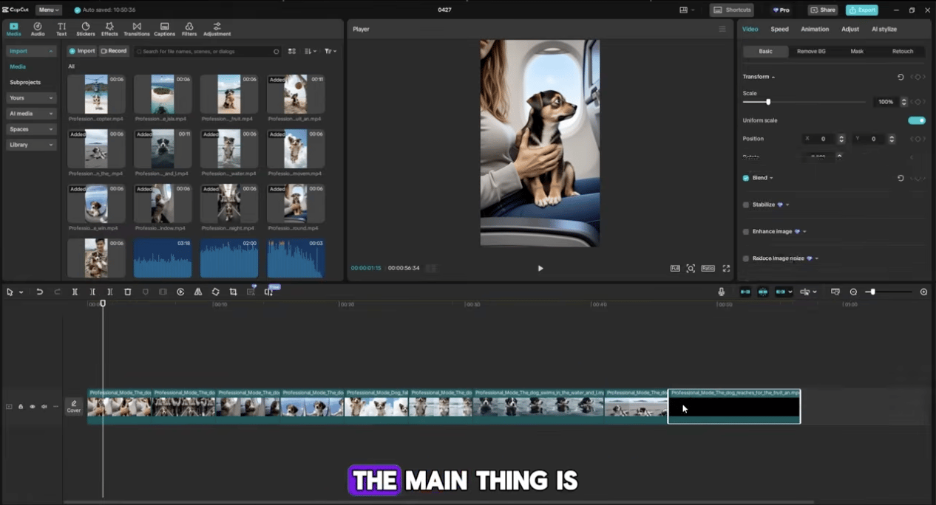Click the zoom in timeline plus icon
Image resolution: width=936 pixels, height=505 pixels.
(x=923, y=292)
